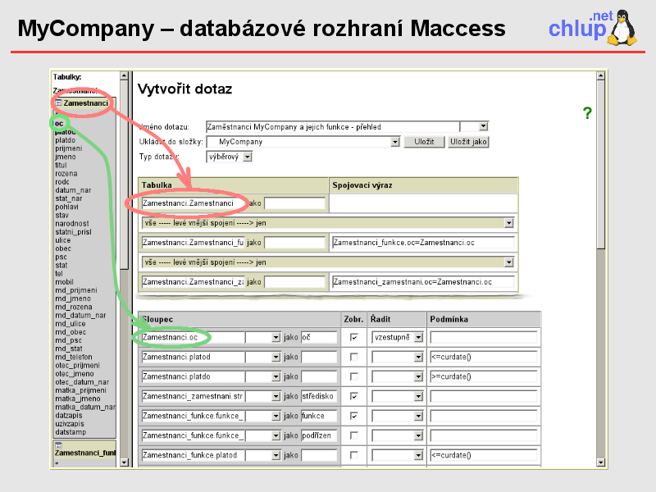Click the left panel's scroll-up arrow

click(x=124, y=75)
